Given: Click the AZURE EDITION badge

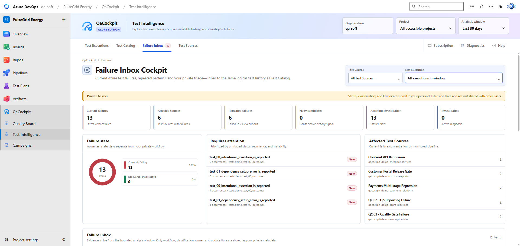Looking at the screenshot, I should [109, 29].
